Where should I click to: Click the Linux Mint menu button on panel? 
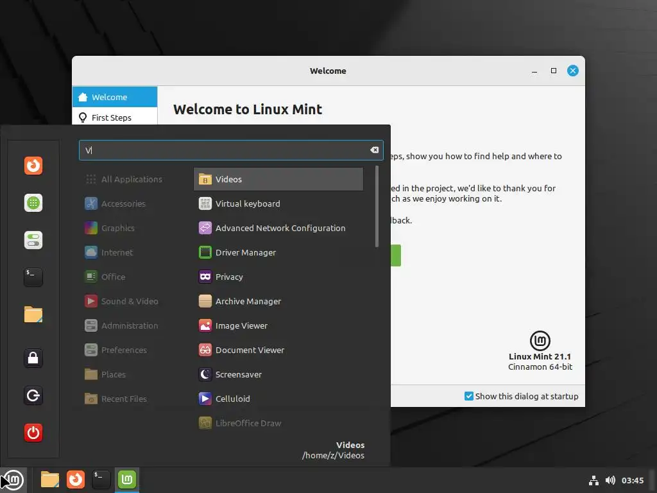click(13, 480)
